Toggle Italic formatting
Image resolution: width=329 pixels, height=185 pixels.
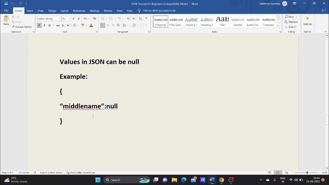[45, 25]
